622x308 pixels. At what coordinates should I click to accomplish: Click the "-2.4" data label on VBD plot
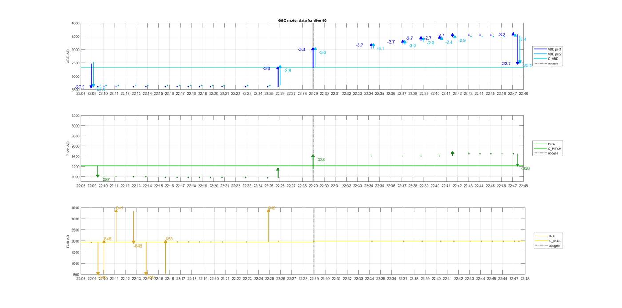tap(449, 43)
